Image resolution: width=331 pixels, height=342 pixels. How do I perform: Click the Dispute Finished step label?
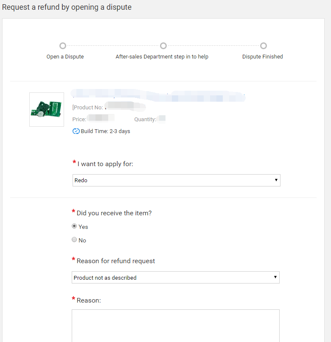coord(262,56)
